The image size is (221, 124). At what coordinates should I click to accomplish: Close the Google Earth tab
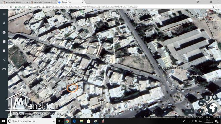click(83, 2)
